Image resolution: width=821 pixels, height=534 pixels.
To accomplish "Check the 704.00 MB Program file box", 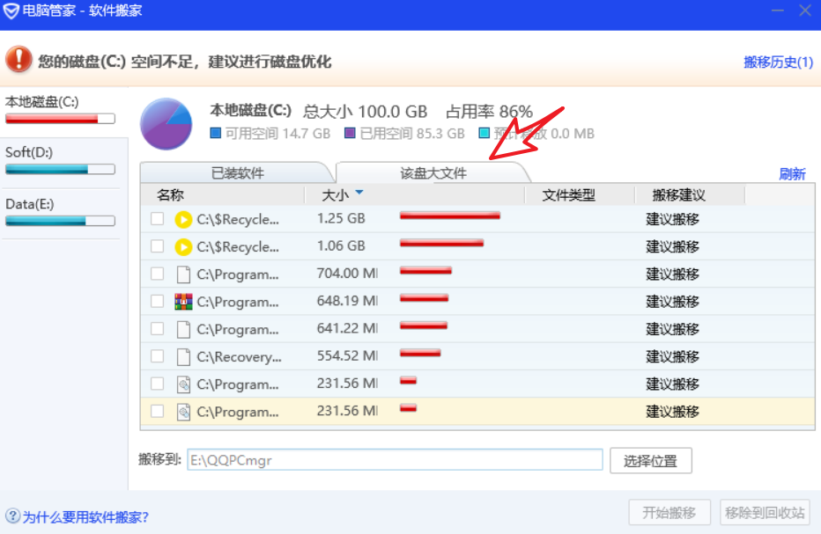I will coord(157,274).
